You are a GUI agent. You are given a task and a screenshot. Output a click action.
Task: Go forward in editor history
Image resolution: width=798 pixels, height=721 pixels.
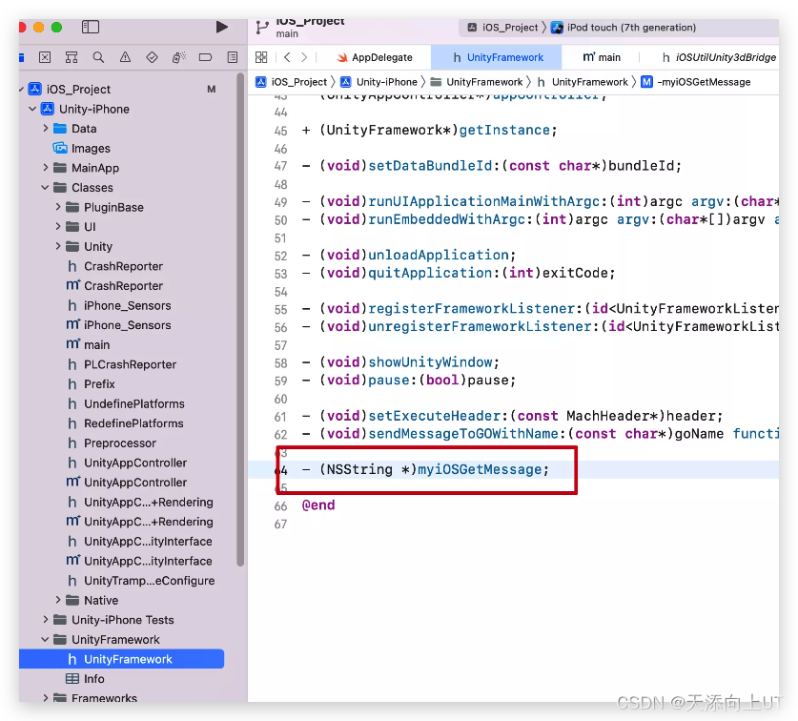click(304, 57)
